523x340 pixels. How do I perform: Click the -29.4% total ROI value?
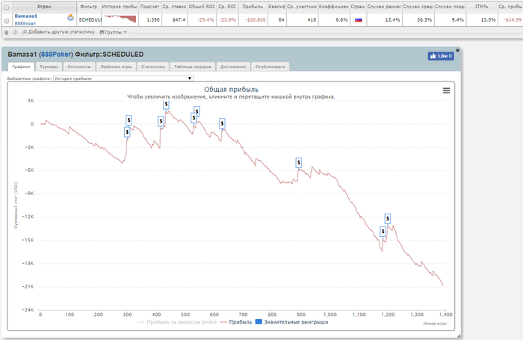click(x=205, y=20)
